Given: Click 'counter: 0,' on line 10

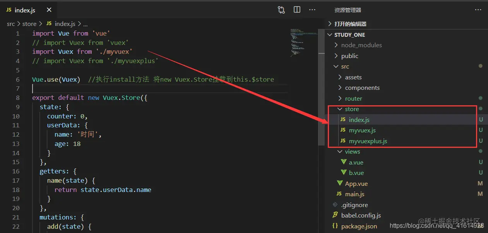Looking at the screenshot, I should (67, 116).
